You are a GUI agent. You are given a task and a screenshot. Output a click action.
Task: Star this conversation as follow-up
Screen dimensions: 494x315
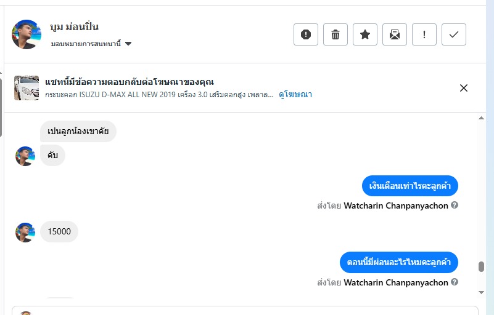365,34
